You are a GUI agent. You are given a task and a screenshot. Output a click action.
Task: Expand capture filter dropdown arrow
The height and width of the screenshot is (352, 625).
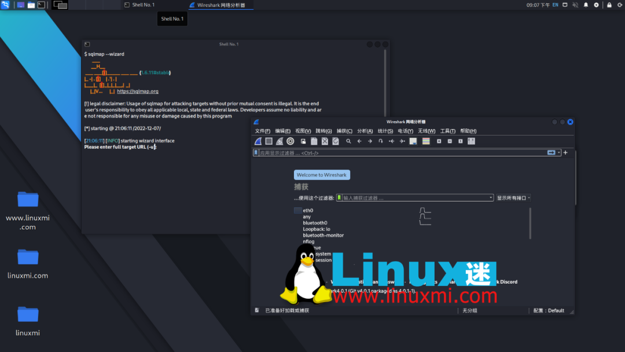point(491,198)
